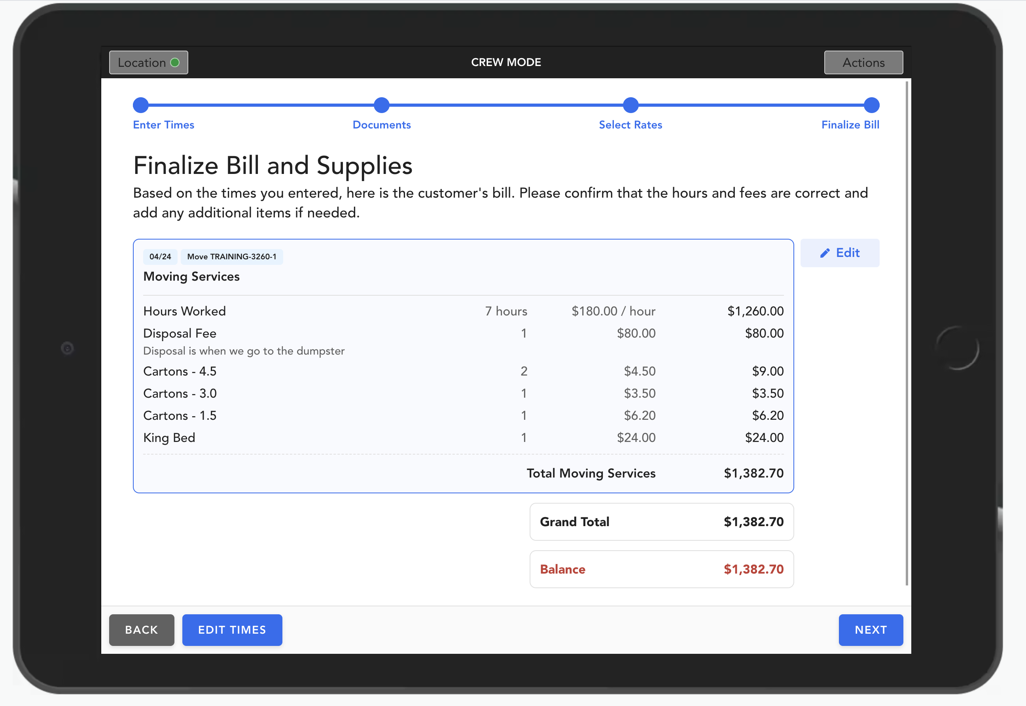Click the NEXT button
The image size is (1026, 706).
tap(870, 630)
